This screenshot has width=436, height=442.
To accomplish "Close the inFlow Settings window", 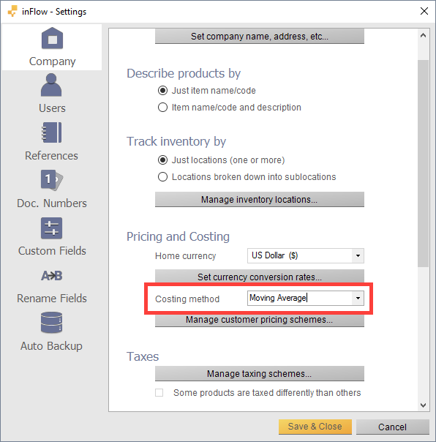I will (424, 11).
